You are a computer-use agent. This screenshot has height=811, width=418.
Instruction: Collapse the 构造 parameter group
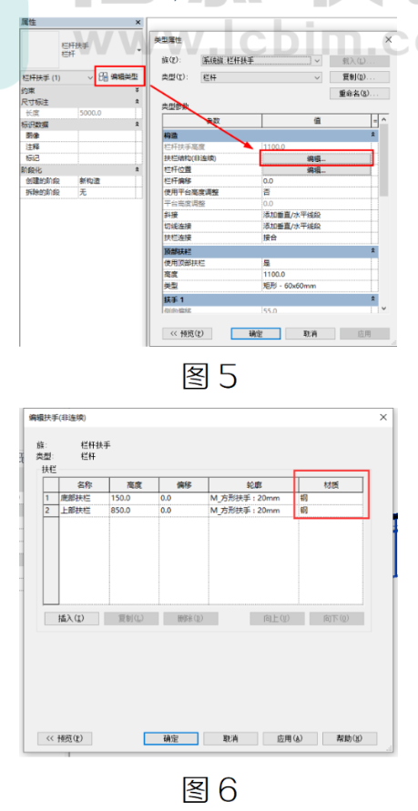(x=373, y=135)
